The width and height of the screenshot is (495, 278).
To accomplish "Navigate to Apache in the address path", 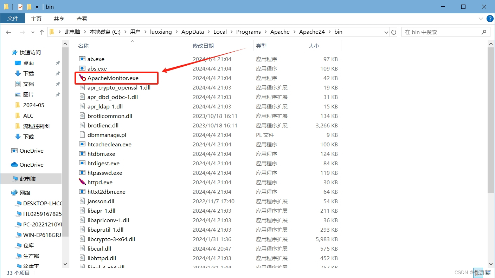I will click(280, 32).
